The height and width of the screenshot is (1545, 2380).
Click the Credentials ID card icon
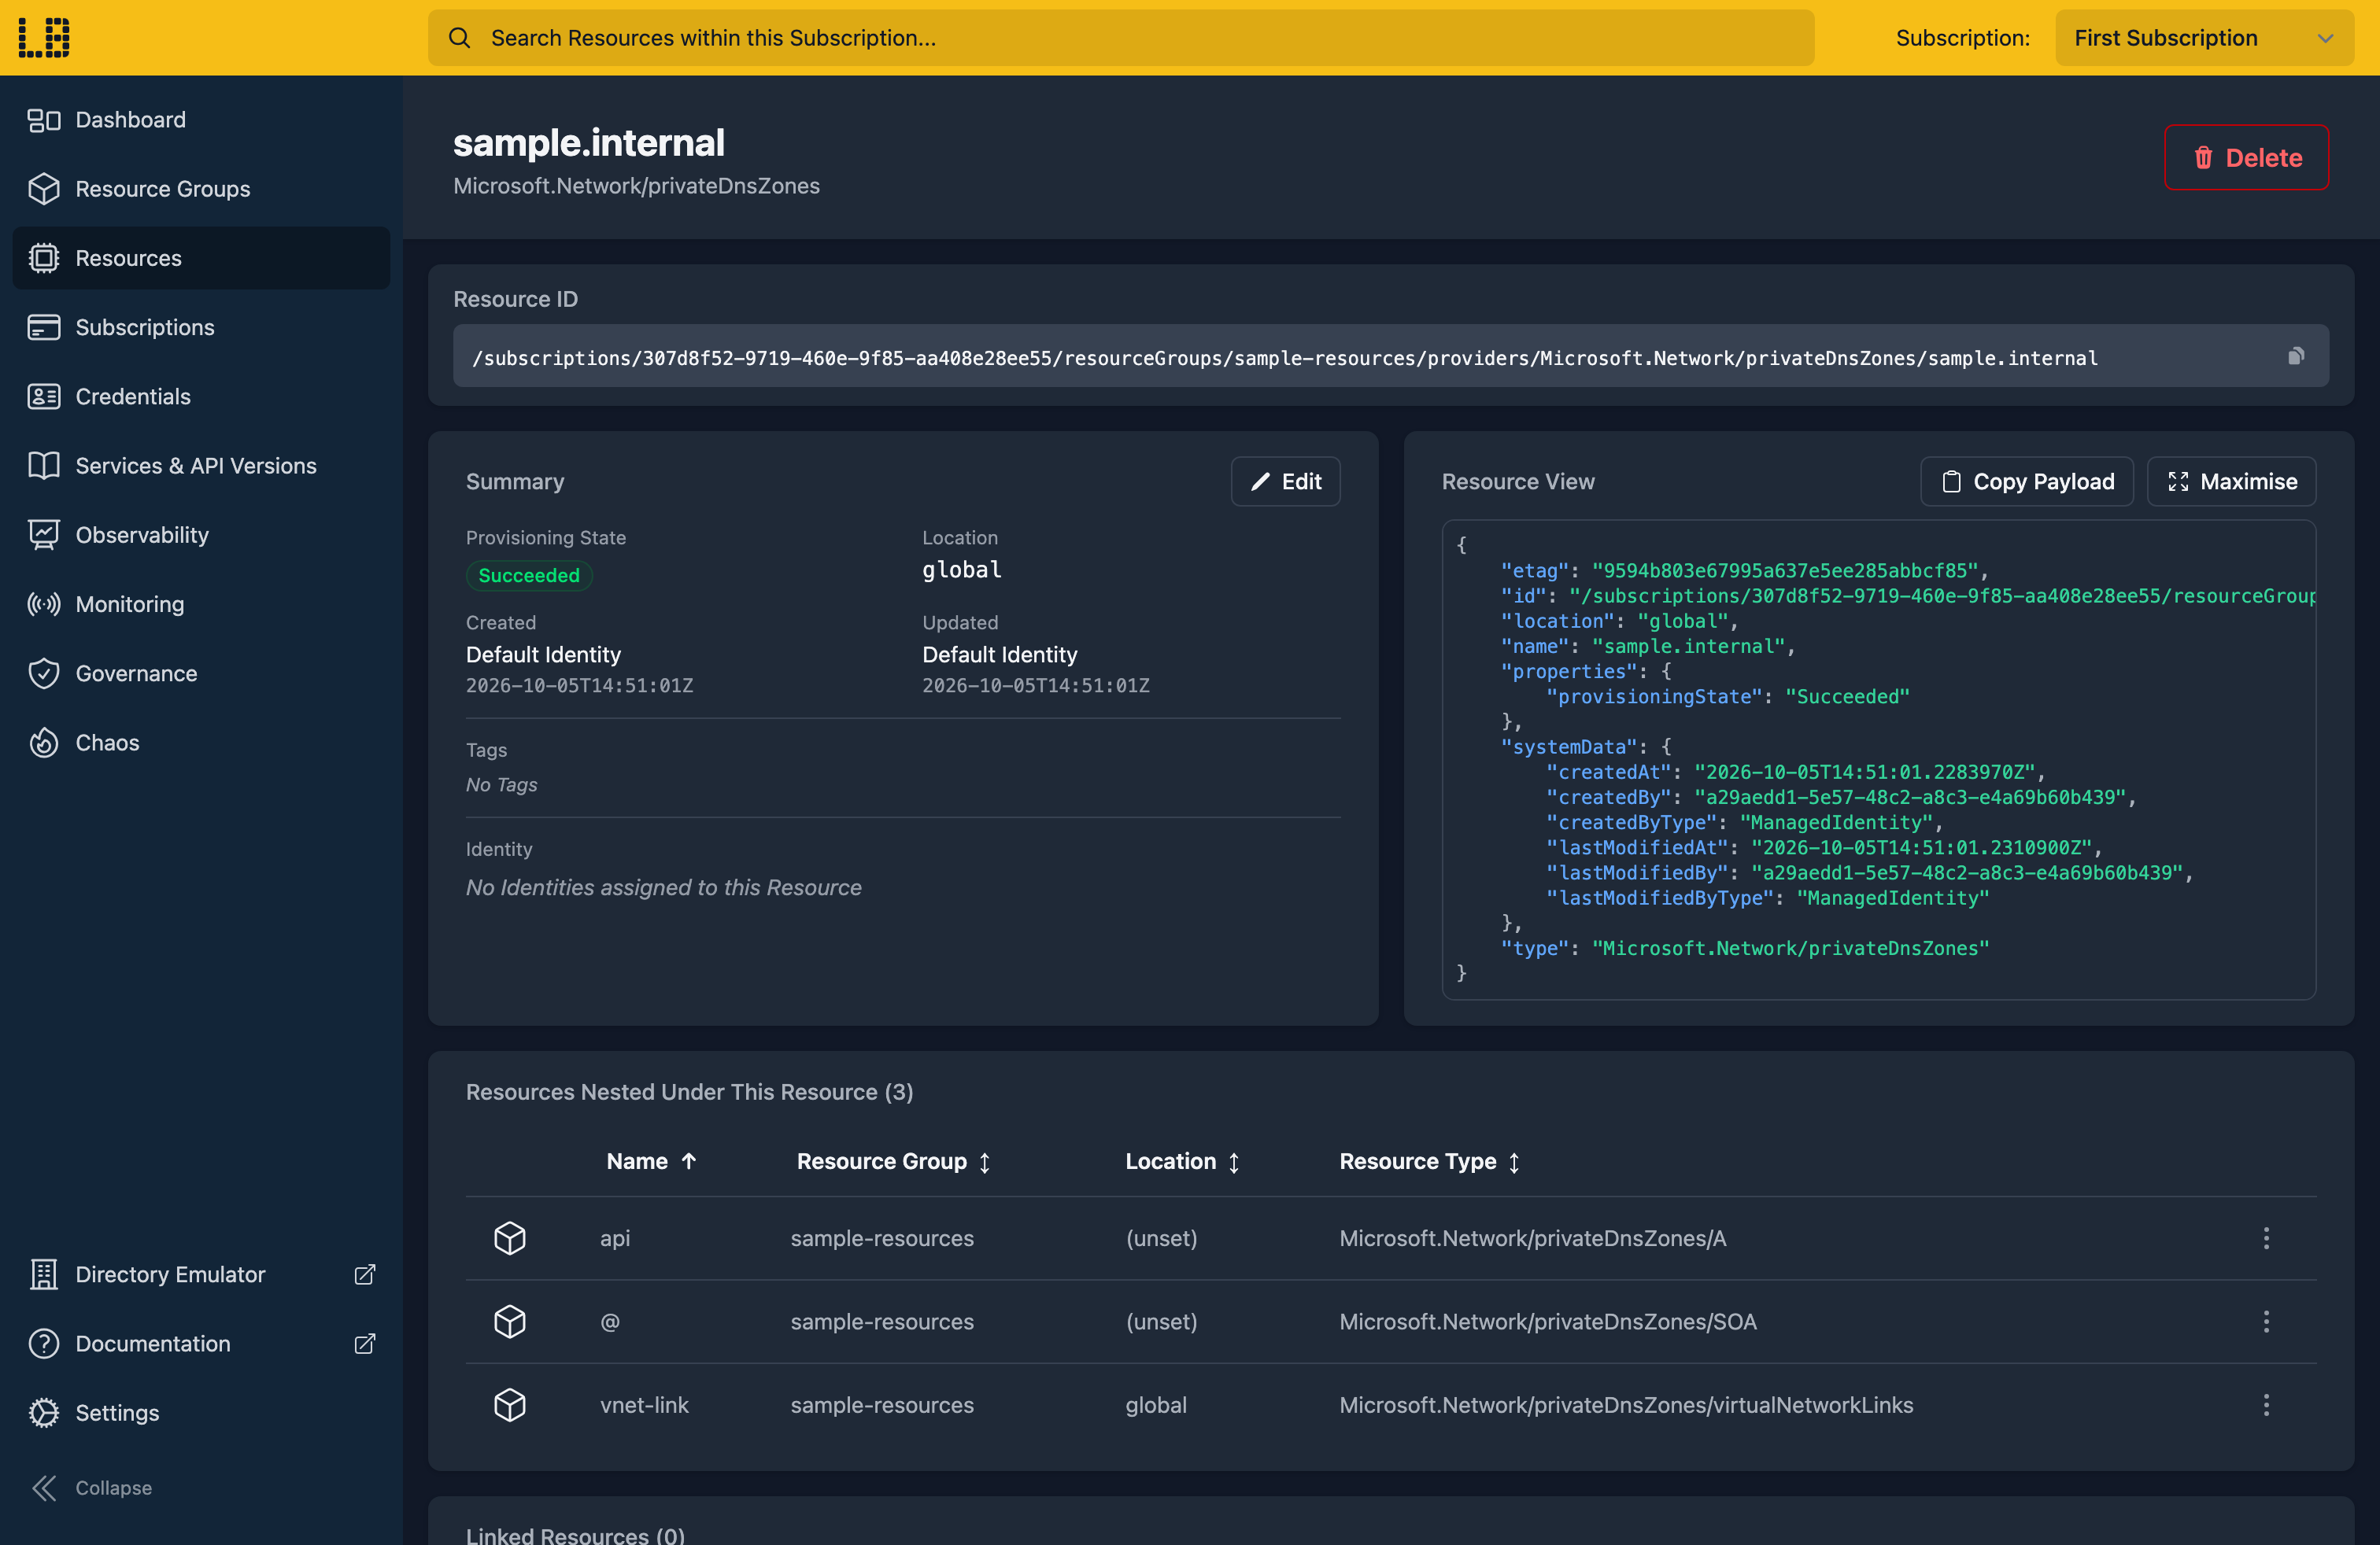pos(44,396)
